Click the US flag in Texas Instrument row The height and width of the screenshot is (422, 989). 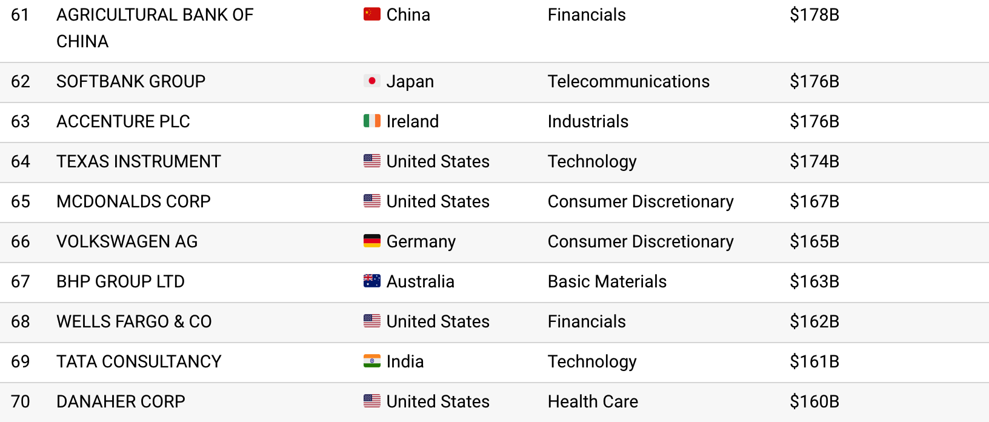click(371, 161)
